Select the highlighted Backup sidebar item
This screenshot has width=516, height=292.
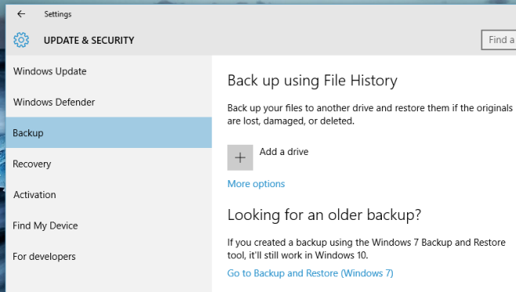pyautogui.click(x=108, y=133)
